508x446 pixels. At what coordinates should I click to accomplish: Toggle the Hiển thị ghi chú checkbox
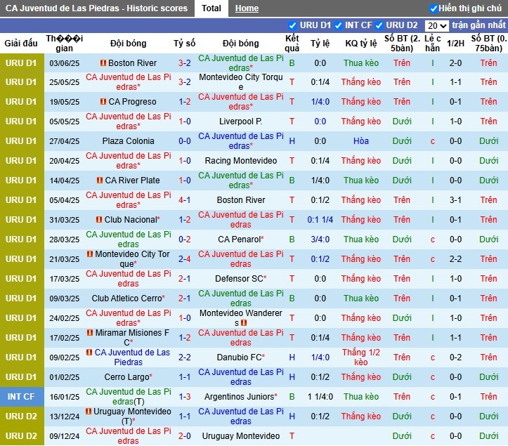click(433, 8)
